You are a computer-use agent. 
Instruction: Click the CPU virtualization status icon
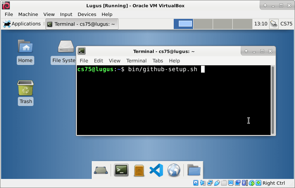(244, 183)
